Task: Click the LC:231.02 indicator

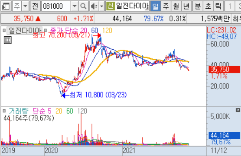Action: coord(221,30)
